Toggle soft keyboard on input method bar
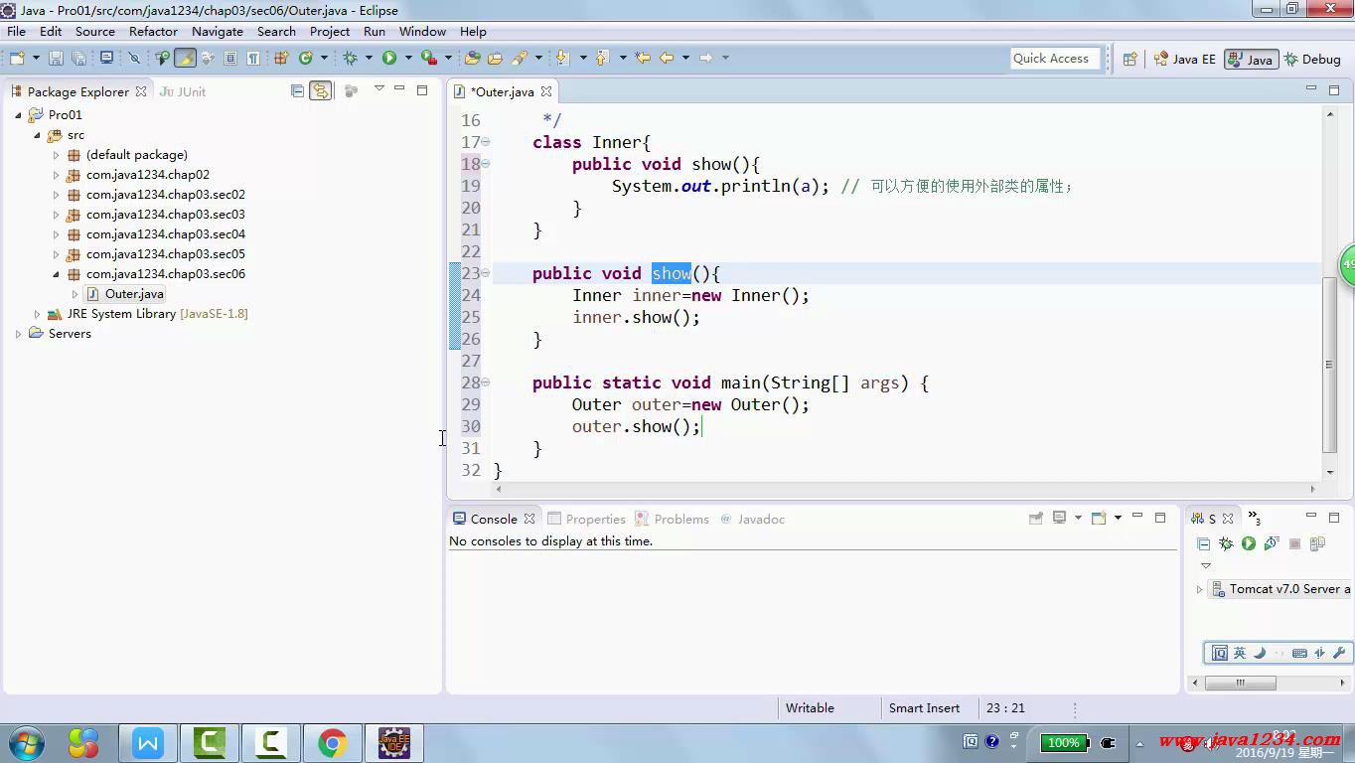The width and height of the screenshot is (1355, 763). pos(1299,653)
